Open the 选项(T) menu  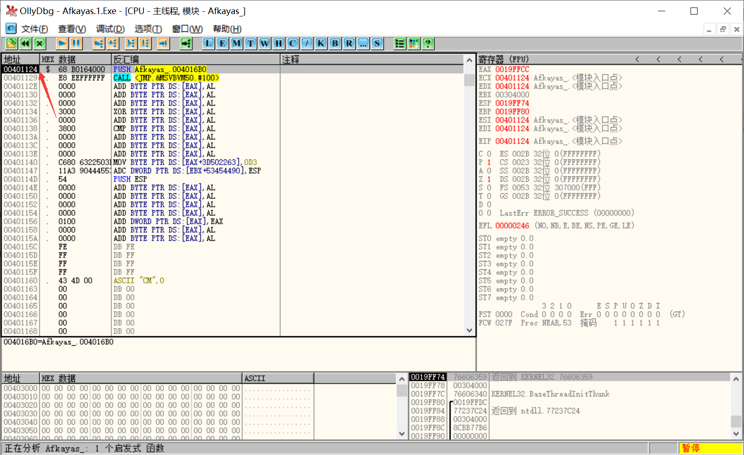click(148, 29)
